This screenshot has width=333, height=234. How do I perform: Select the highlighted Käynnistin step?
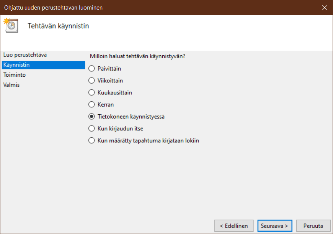pos(16,65)
